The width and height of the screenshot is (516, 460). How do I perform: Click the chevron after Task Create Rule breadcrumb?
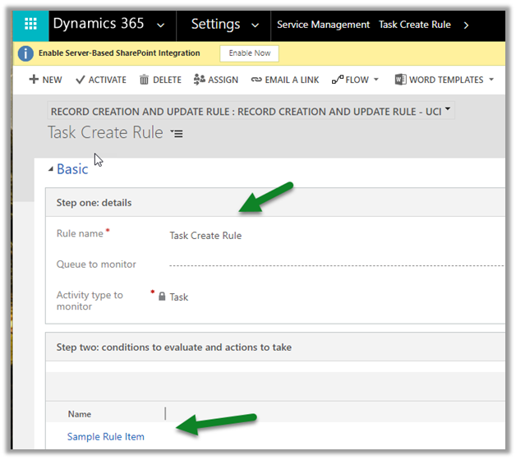pyautogui.click(x=466, y=25)
